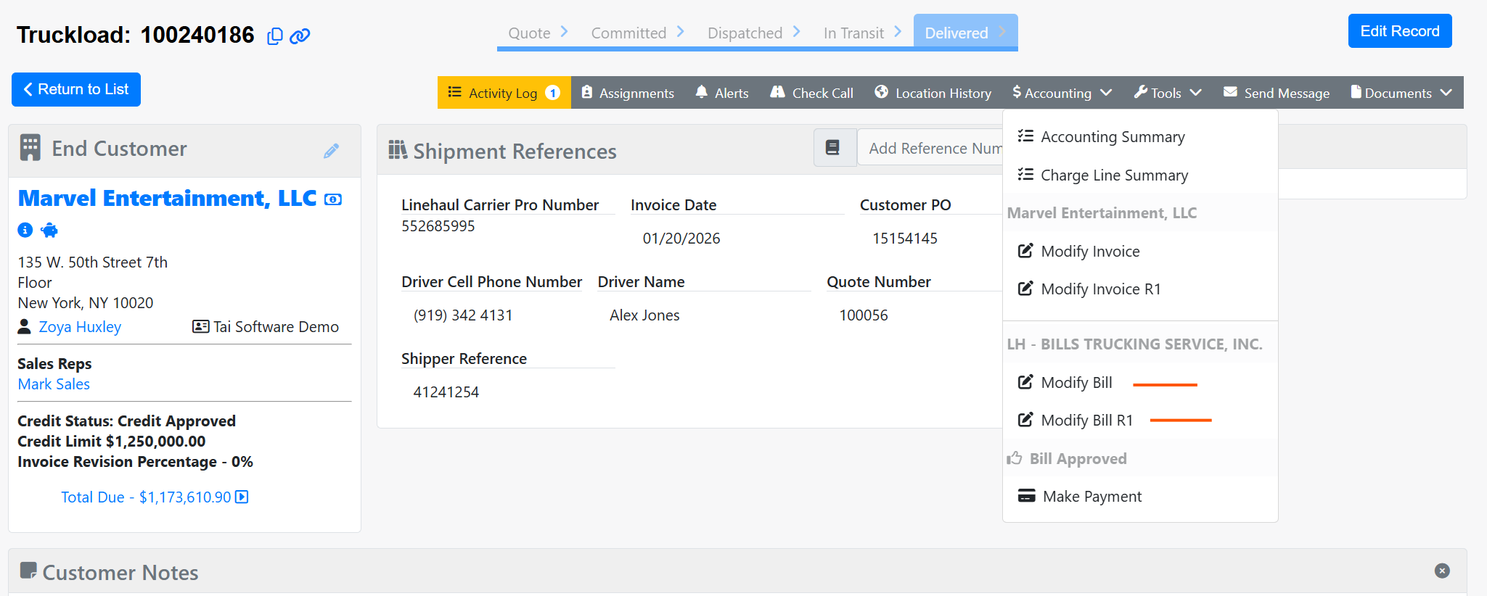Screen dimensions: 1487x596
Task: Select Make Payment menu entry
Action: click(x=1091, y=497)
